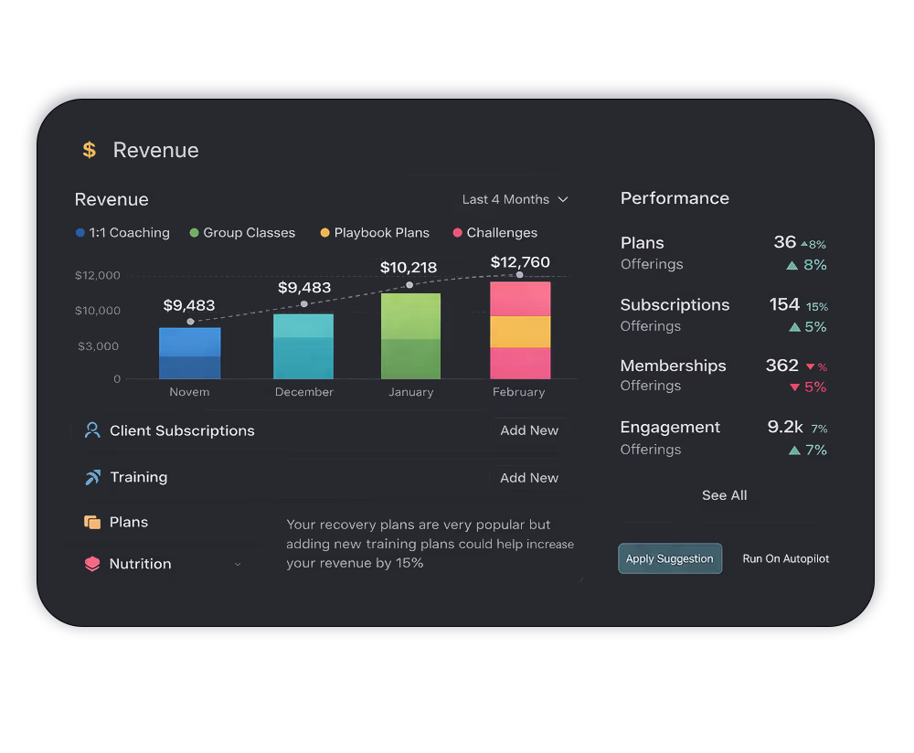This screenshot has width=914, height=753.
Task: Click the February stacked revenue bar
Action: [x=520, y=331]
